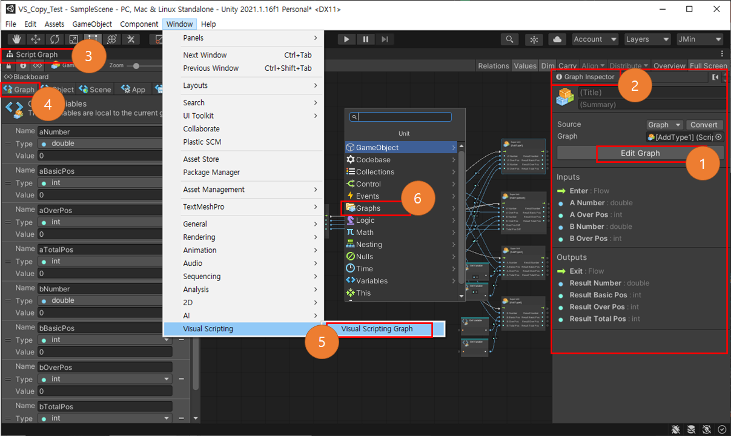This screenshot has width=731, height=436.
Task: Click the Graph Inspector sidebar toggle icon
Action: pyautogui.click(x=715, y=77)
